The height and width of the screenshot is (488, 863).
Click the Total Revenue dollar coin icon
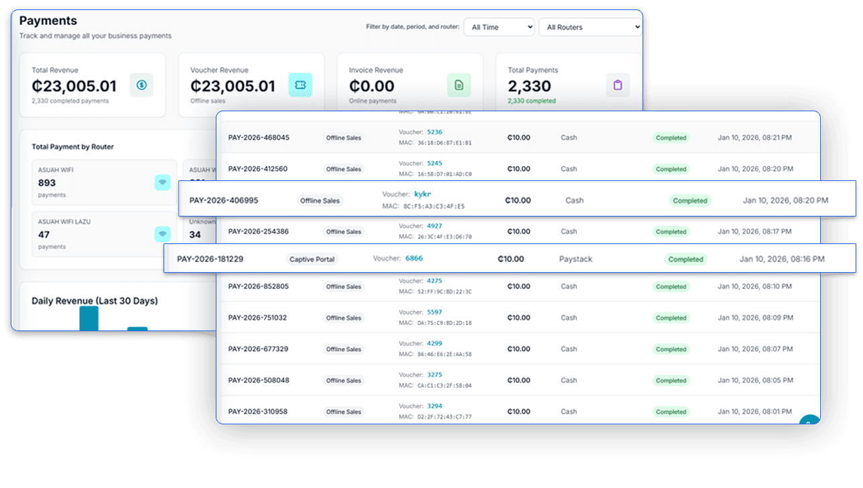[x=141, y=85]
